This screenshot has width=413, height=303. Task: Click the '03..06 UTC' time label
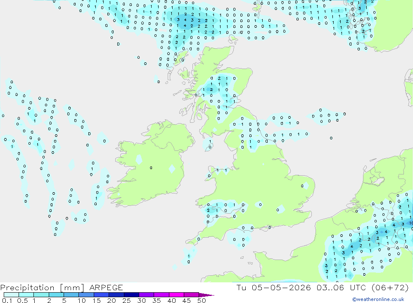[342, 287]
